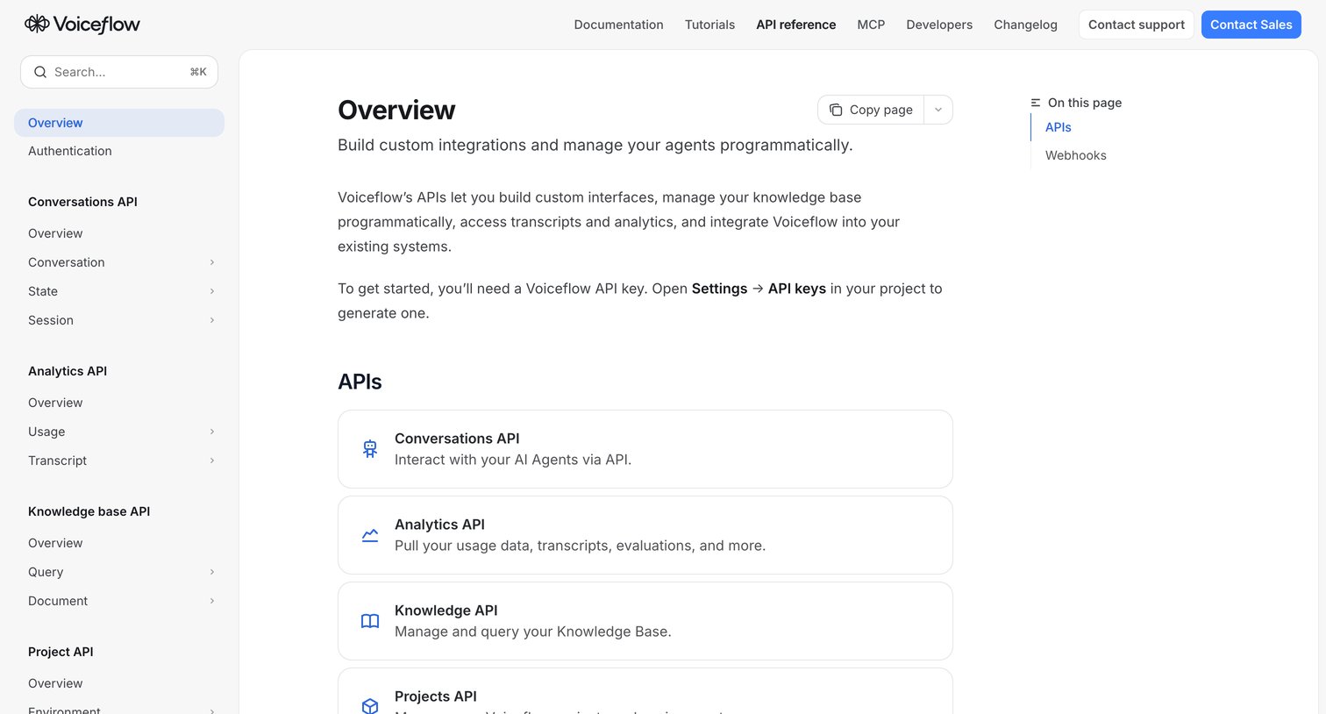Open the Projects API card
Viewport: 1326px width, 714px height.
[x=645, y=692]
